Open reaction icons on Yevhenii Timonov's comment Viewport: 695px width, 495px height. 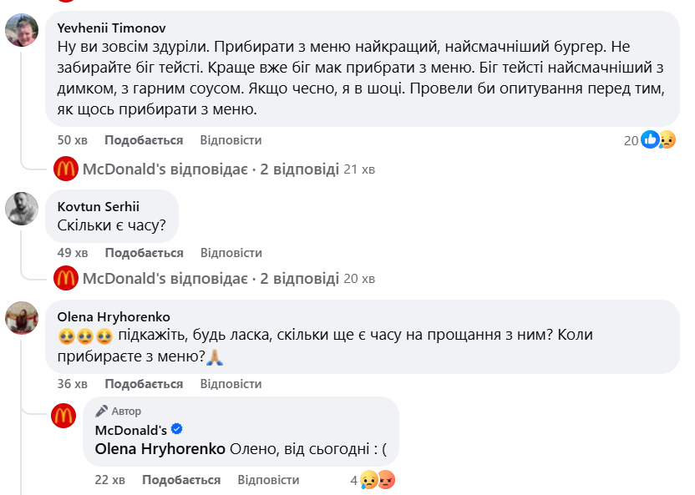pyautogui.click(x=659, y=140)
